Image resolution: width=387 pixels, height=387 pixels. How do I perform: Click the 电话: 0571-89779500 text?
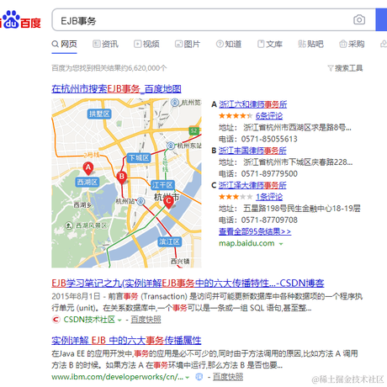click(x=258, y=174)
